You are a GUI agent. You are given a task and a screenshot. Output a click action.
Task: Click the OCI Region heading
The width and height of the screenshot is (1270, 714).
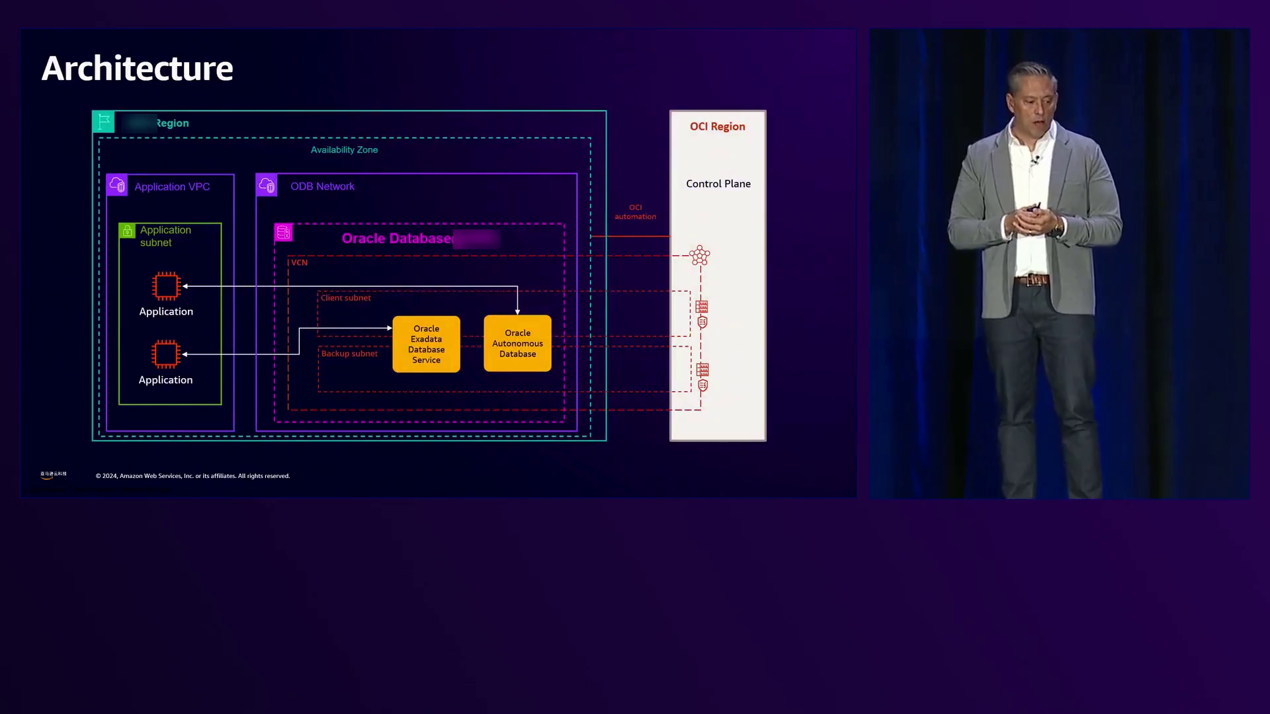click(717, 126)
